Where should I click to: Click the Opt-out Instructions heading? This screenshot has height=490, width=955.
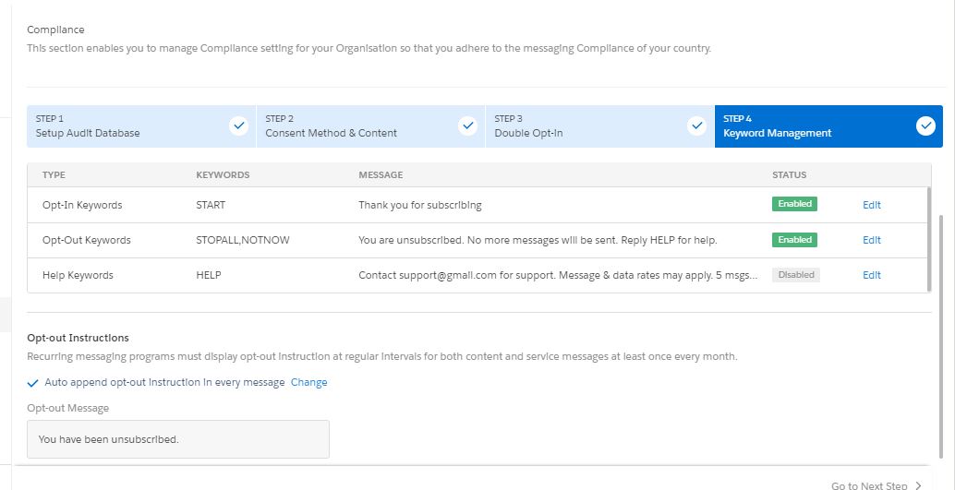tap(78, 338)
